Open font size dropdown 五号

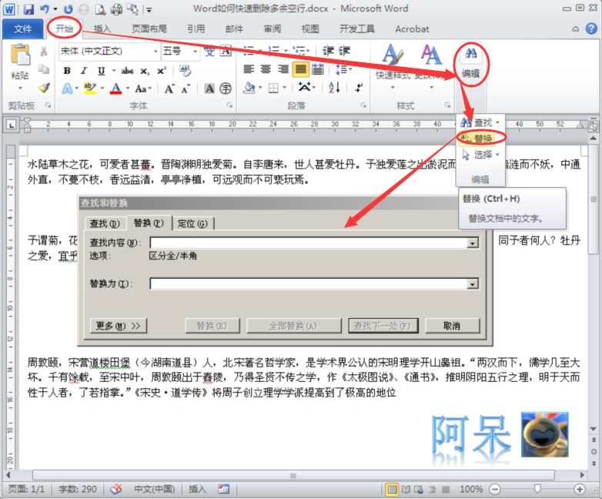(195, 51)
